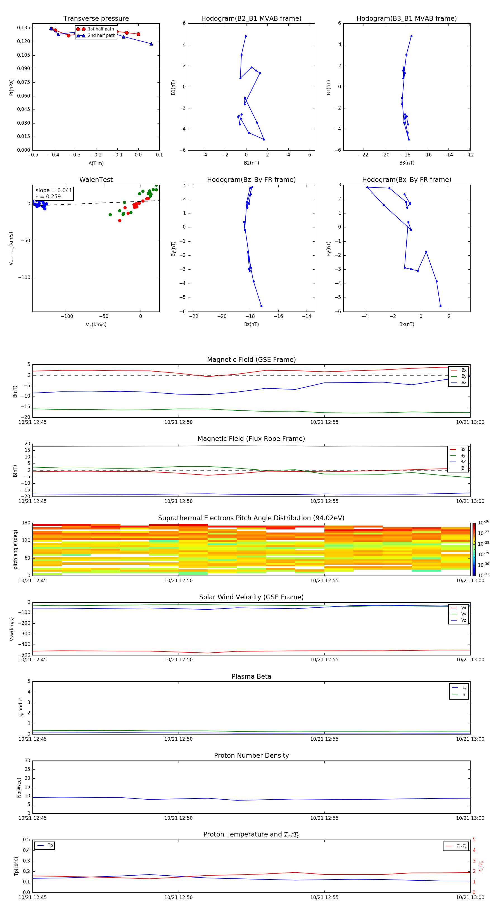Click the By' legend entry in Flux Rope plot

458,456
